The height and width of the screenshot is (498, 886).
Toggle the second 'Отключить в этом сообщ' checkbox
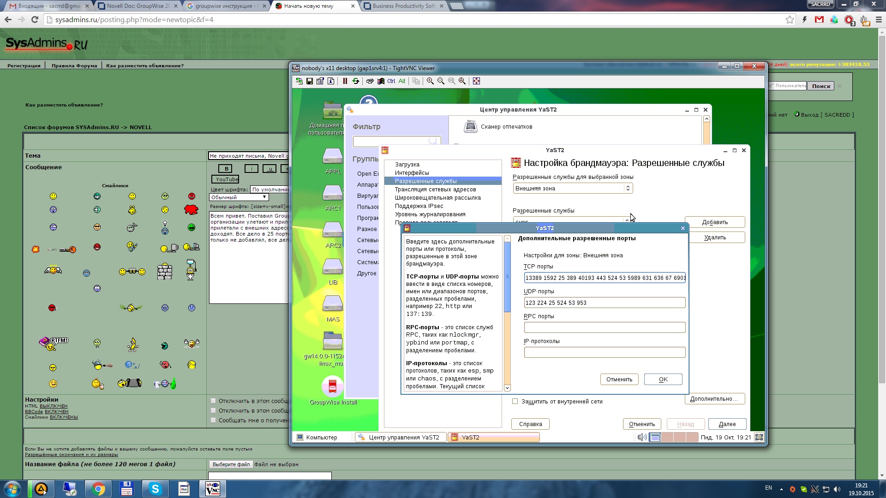pyautogui.click(x=213, y=410)
